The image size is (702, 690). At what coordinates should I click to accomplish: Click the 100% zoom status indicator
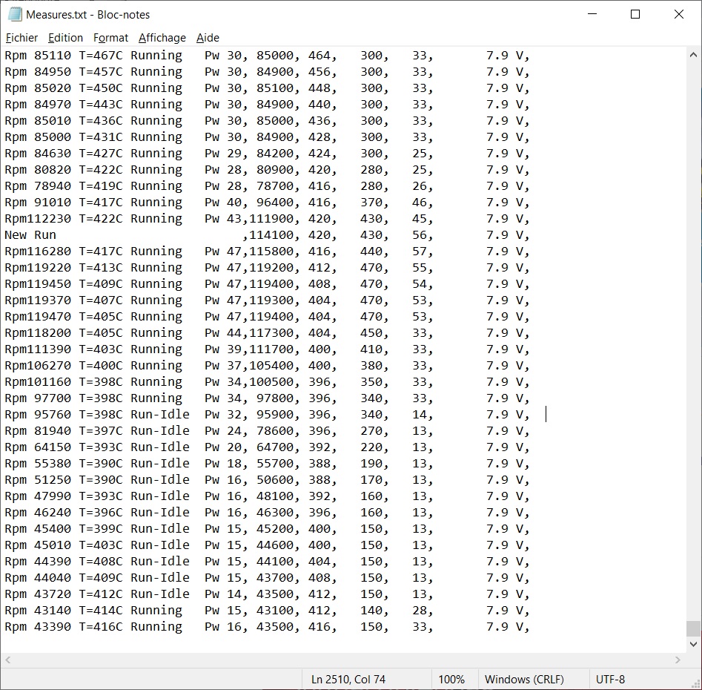pos(451,679)
